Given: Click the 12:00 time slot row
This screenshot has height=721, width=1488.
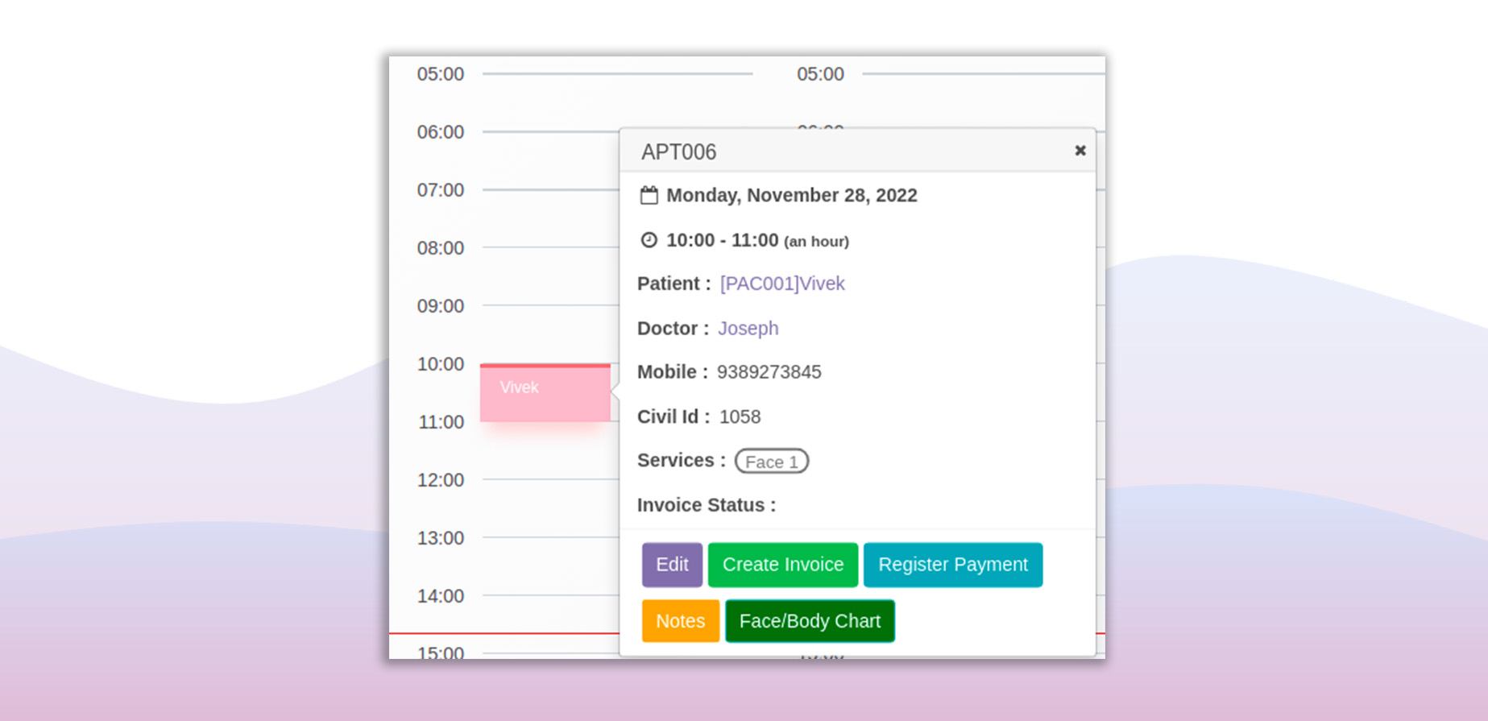Looking at the screenshot, I should 549,480.
